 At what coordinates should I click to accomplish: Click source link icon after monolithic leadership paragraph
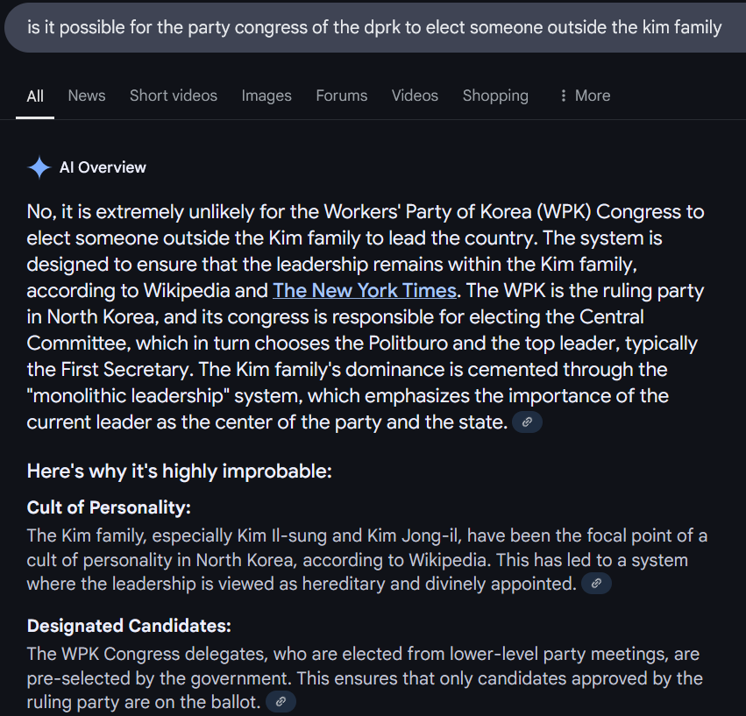click(527, 422)
